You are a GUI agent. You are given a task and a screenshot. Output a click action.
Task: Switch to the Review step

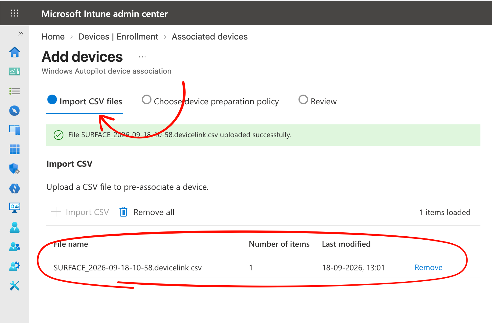[318, 101]
